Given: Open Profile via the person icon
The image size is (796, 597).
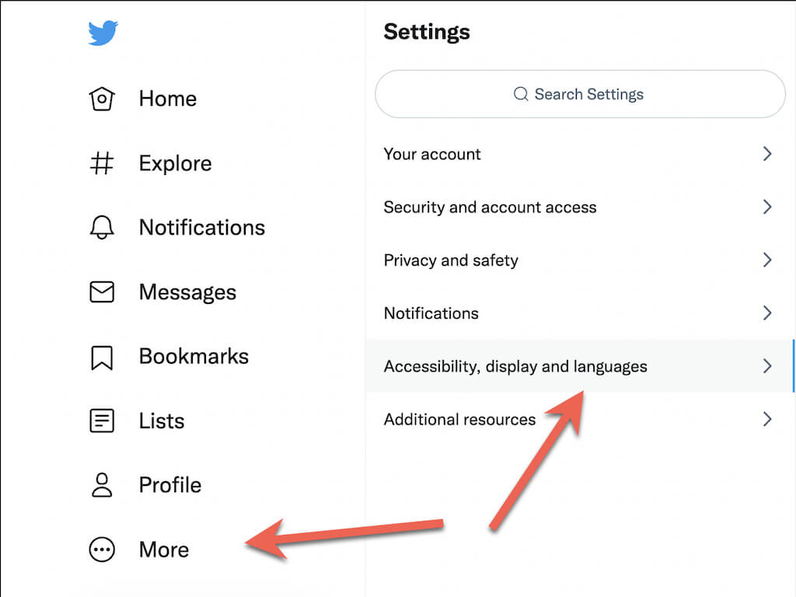Looking at the screenshot, I should [102, 485].
